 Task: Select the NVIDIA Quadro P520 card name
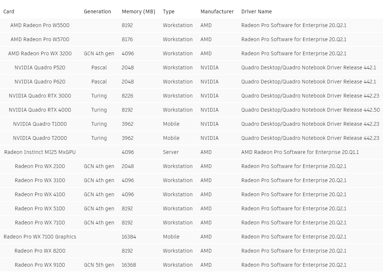40,68
